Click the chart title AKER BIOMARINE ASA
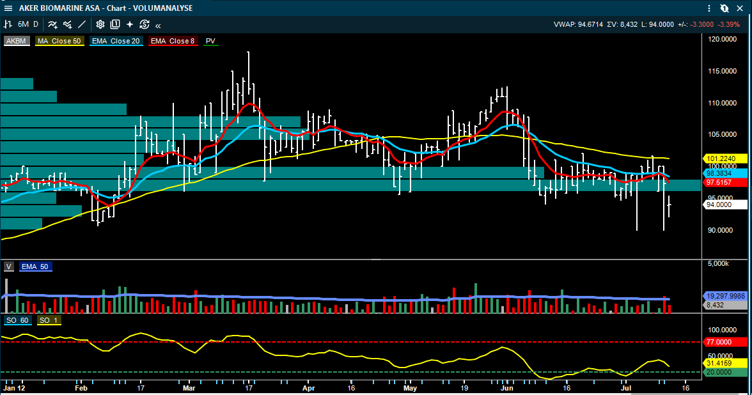 click(x=59, y=8)
